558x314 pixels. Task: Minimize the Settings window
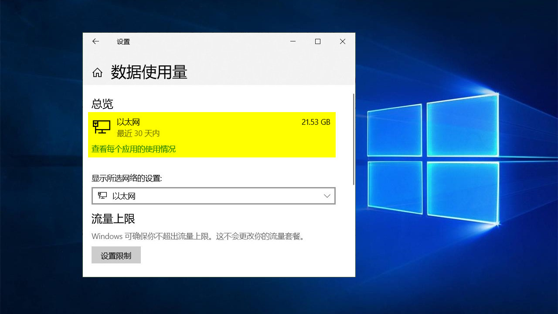coord(293,41)
